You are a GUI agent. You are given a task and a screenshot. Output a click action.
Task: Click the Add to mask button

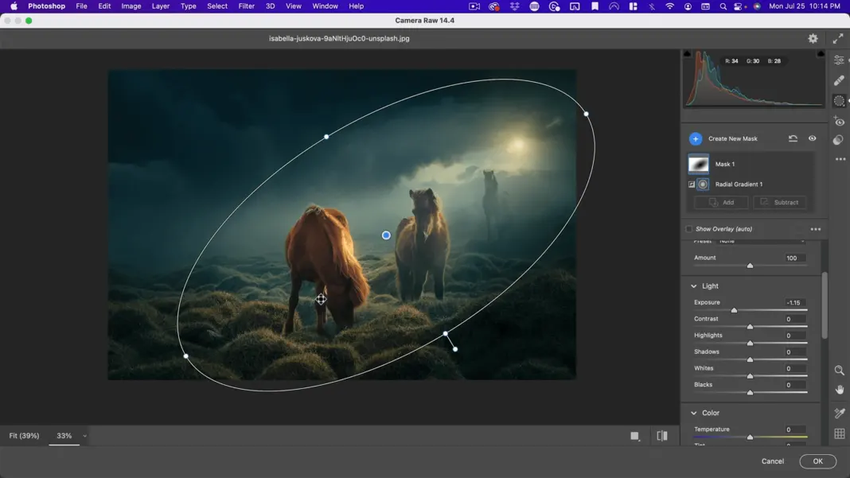722,202
